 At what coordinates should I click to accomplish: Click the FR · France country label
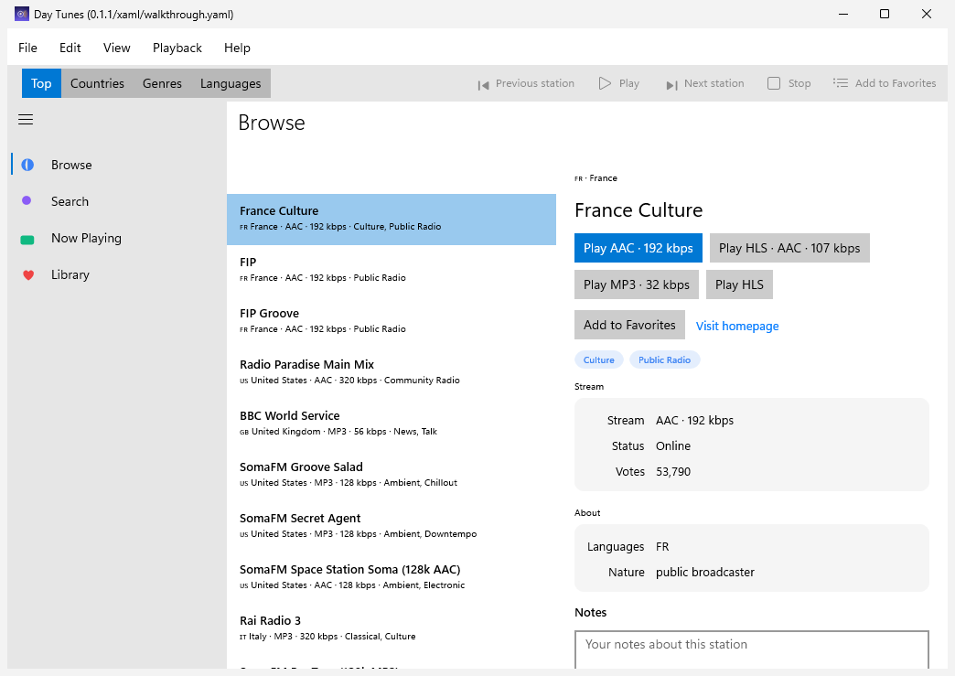596,177
